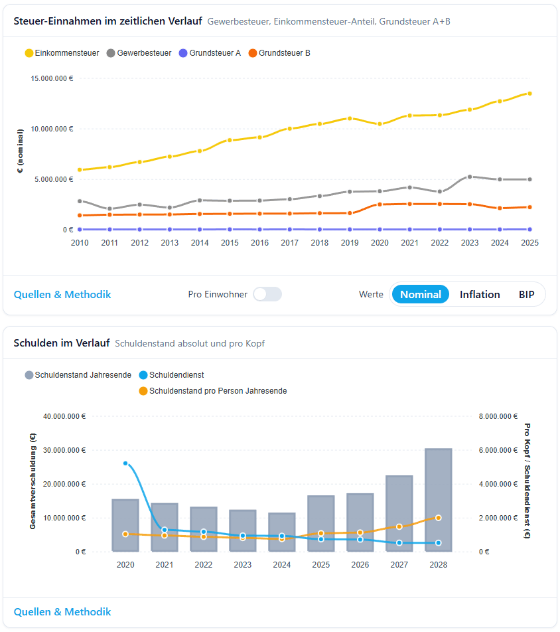This screenshot has width=560, height=632.
Task: Click Schuldendienst data point for 2020
Action: coord(125,463)
